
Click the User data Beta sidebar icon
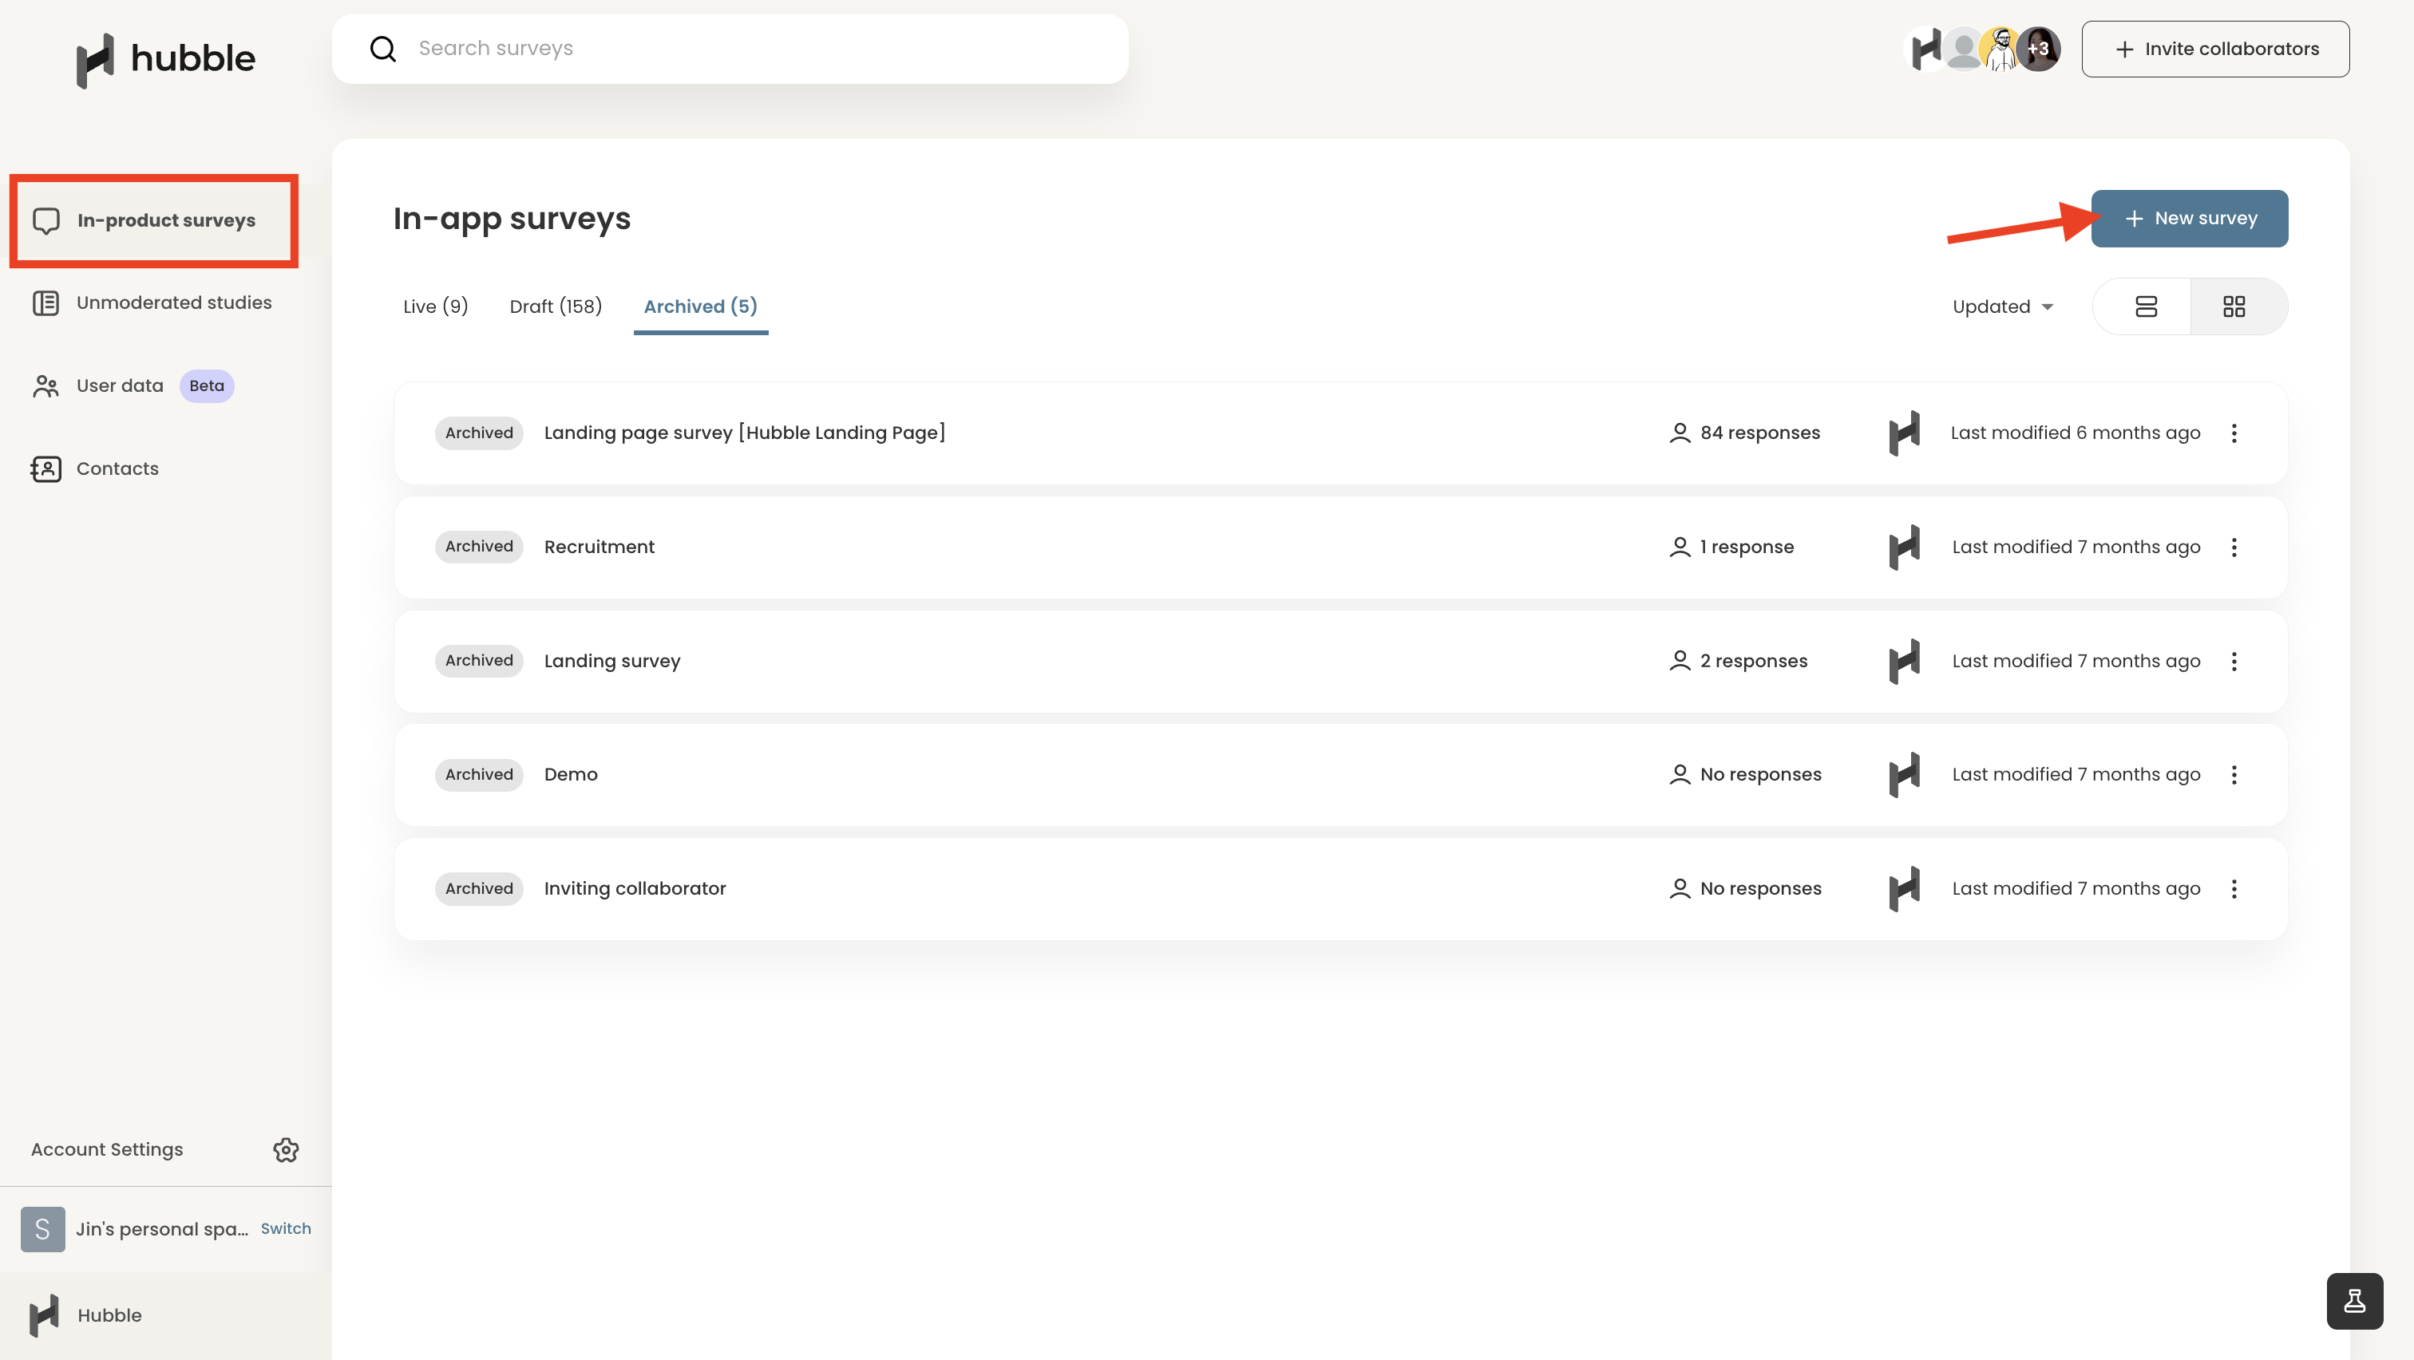pyautogui.click(x=46, y=385)
